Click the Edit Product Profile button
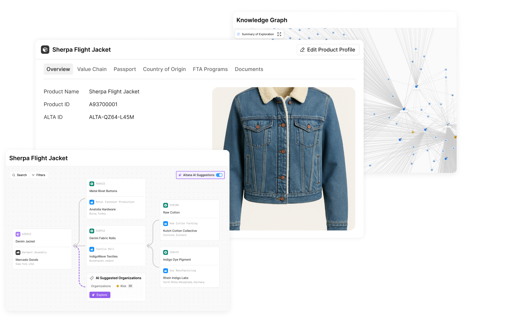 (x=328, y=50)
